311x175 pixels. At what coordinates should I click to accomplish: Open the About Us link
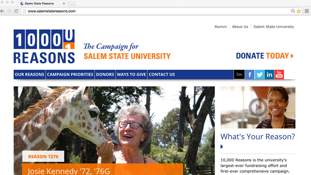click(x=240, y=27)
